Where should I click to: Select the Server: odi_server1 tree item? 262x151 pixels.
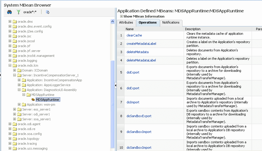point(36,114)
